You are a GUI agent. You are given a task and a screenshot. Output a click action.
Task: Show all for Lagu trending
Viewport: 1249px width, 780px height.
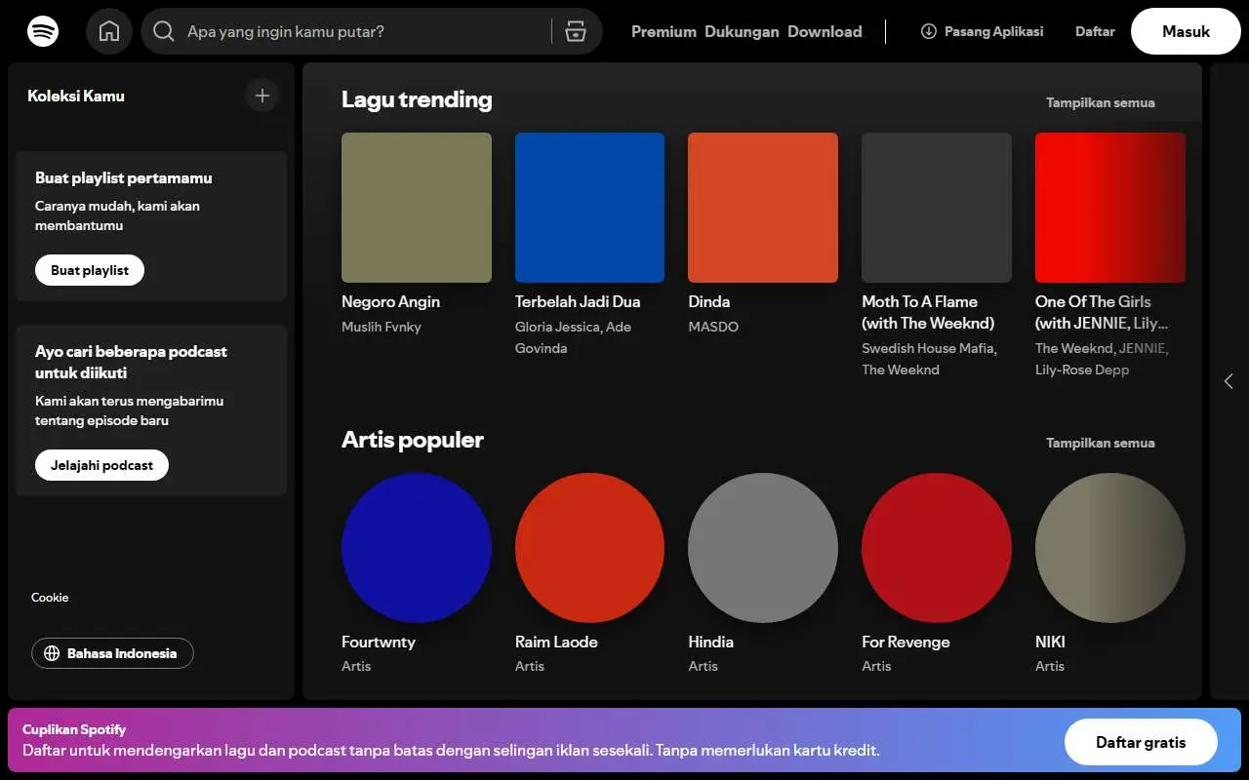pyautogui.click(x=1100, y=102)
